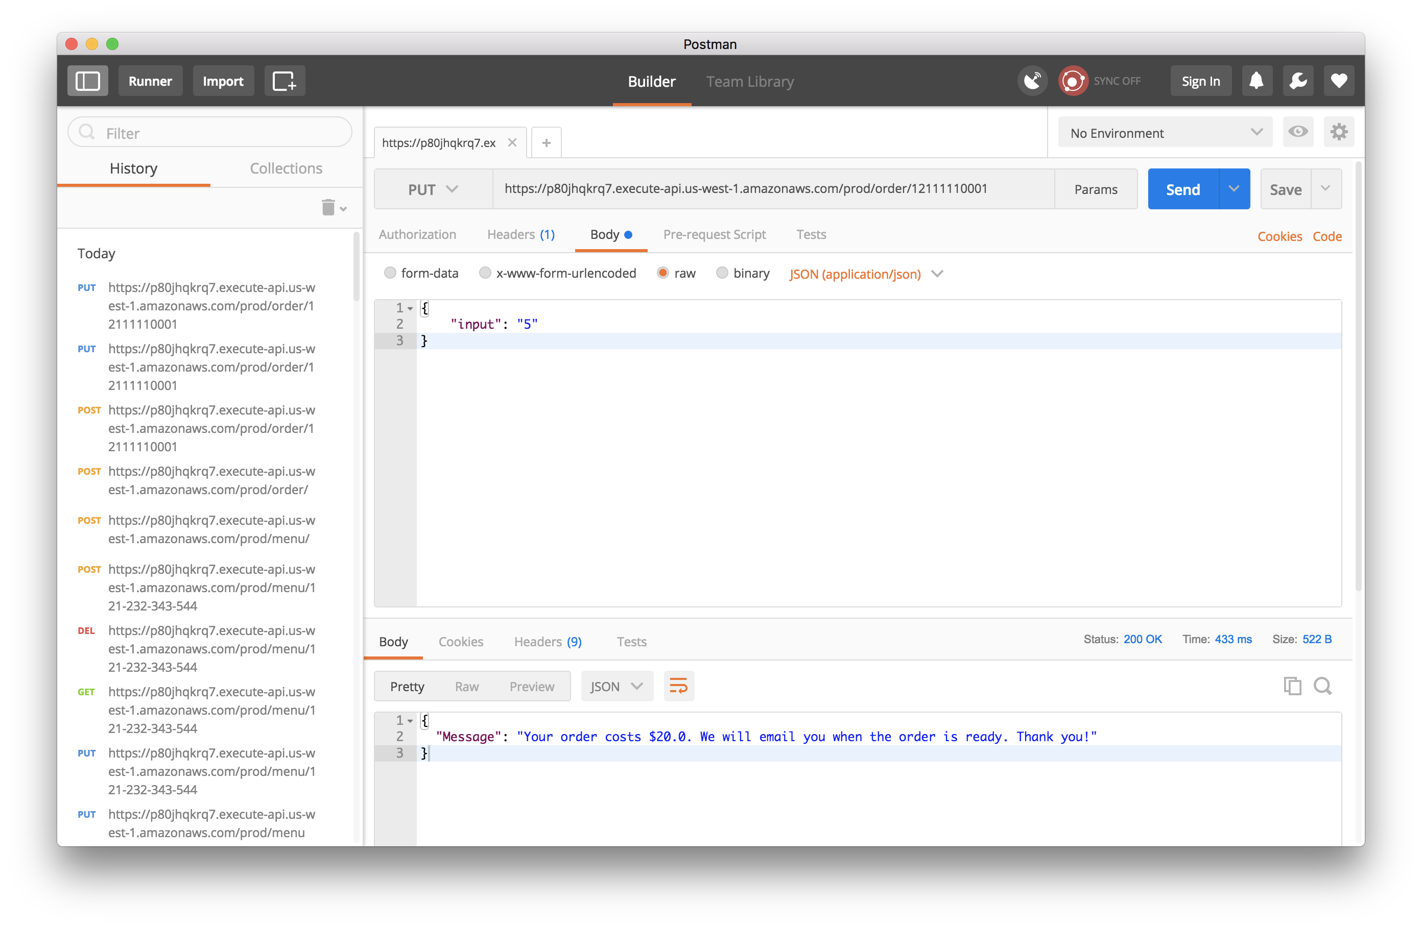Choose binary body type option
Screen dimensions: 1422x928
pyautogui.click(x=722, y=273)
